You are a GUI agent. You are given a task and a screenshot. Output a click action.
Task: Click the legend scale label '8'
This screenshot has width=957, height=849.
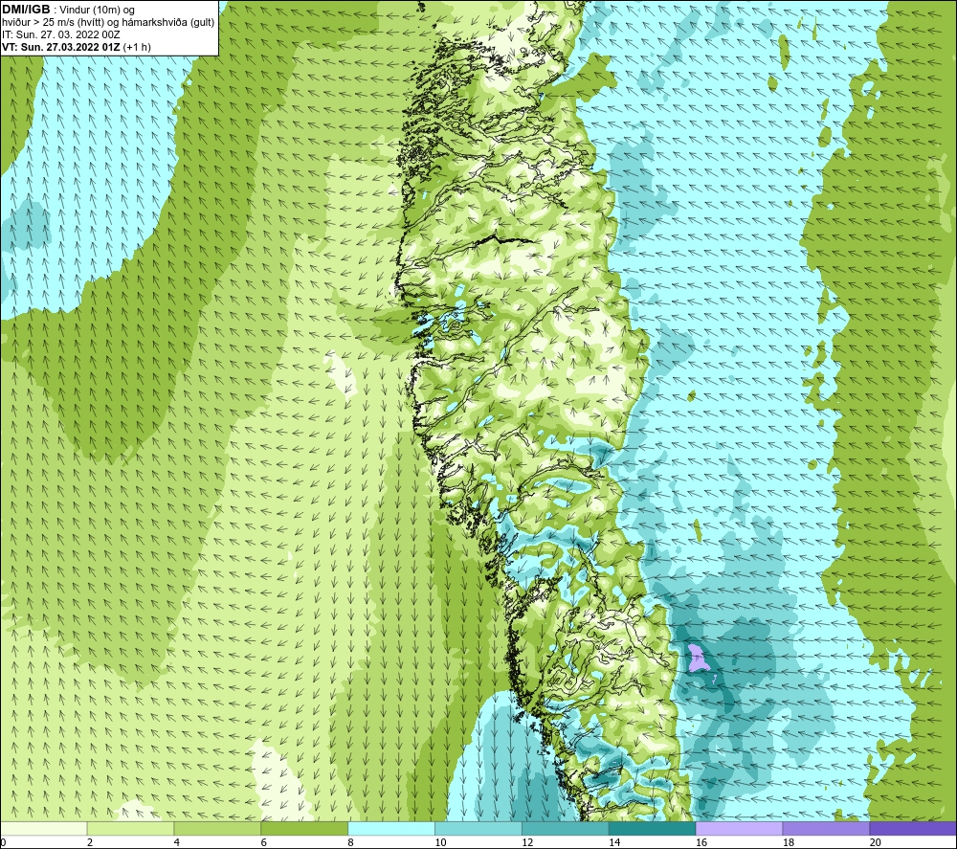350,842
